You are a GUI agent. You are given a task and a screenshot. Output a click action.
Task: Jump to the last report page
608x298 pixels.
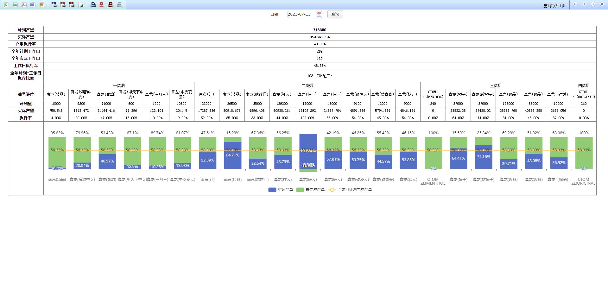coord(602,4)
